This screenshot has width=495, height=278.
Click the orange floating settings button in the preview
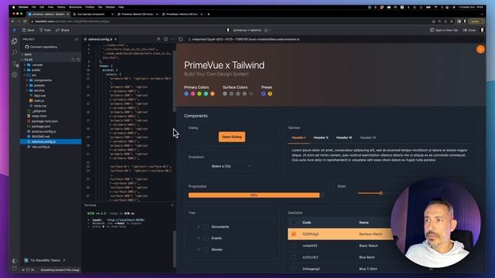coord(480,49)
